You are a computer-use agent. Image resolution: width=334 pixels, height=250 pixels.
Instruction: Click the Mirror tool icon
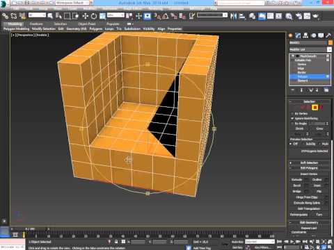click(233, 16)
